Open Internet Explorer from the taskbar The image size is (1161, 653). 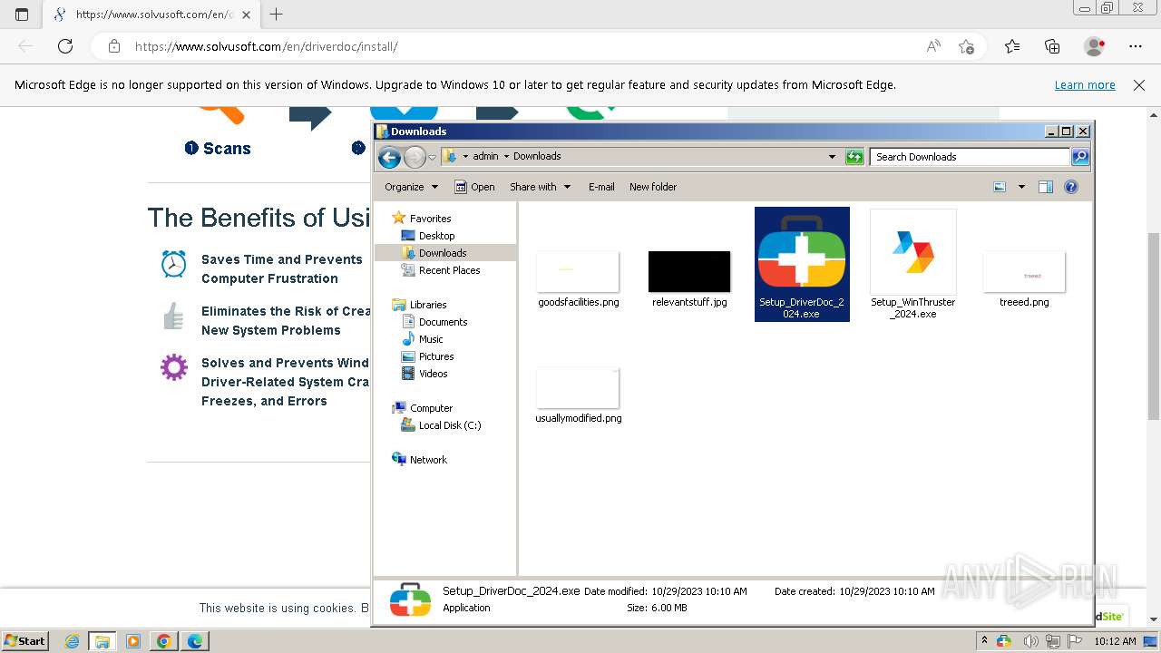[73, 641]
